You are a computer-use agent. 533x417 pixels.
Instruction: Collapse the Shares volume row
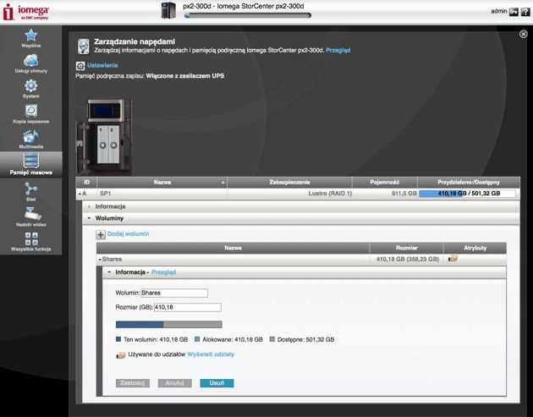(100, 260)
